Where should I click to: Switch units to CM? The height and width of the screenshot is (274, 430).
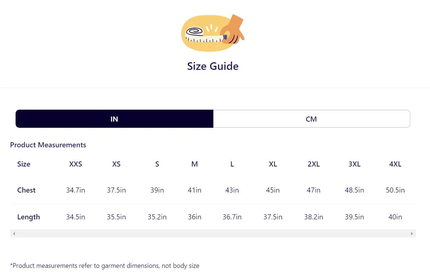[x=312, y=119]
